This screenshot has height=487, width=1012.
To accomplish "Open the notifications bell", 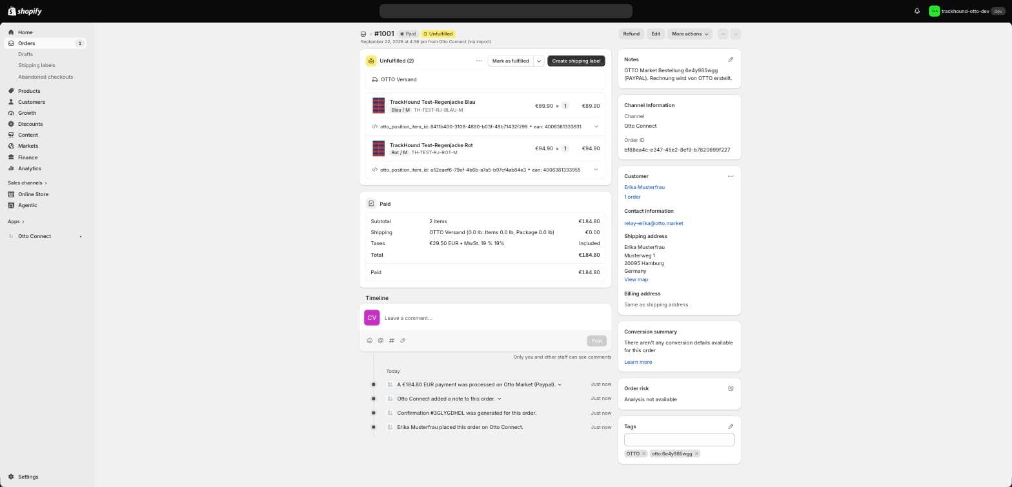I will coord(916,11).
